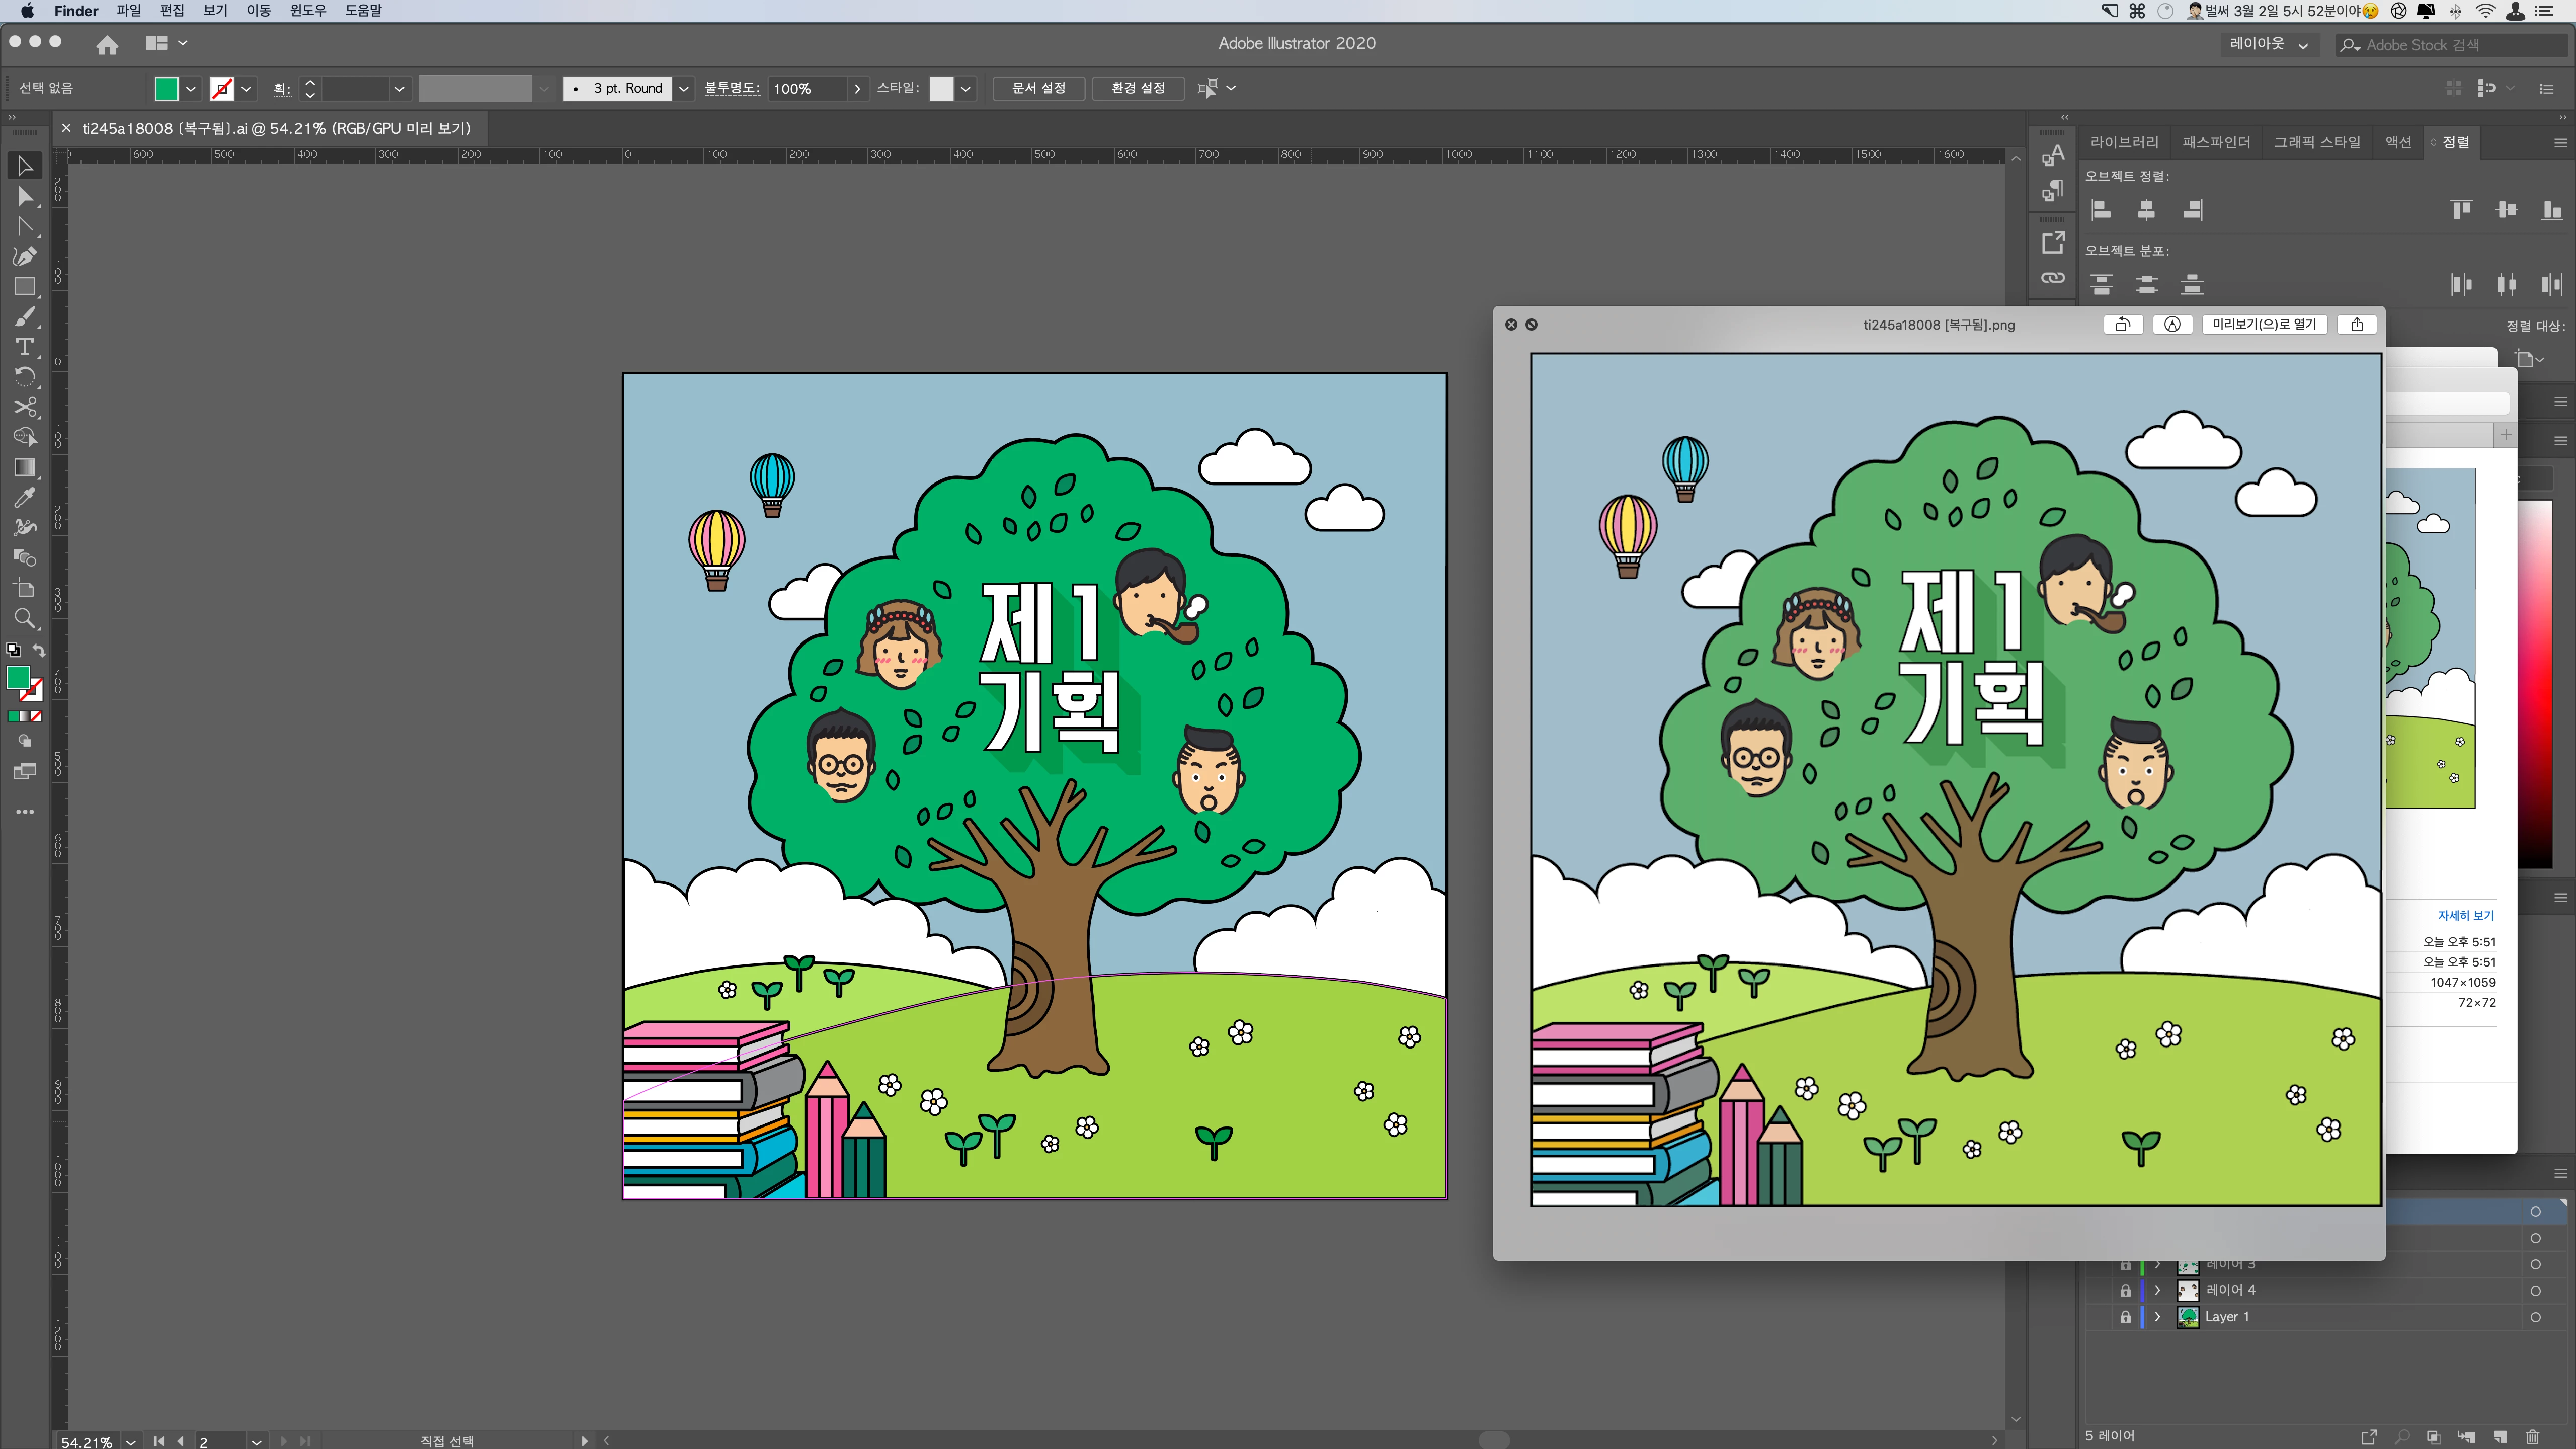Click 미리보기(으)로 열기 button
Viewport: 2576px width, 1449px height.
tap(2264, 324)
